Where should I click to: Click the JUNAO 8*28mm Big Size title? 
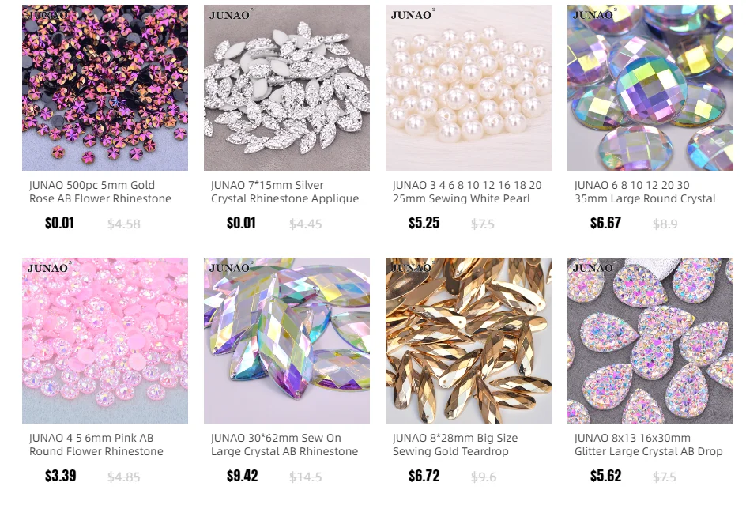455,445
